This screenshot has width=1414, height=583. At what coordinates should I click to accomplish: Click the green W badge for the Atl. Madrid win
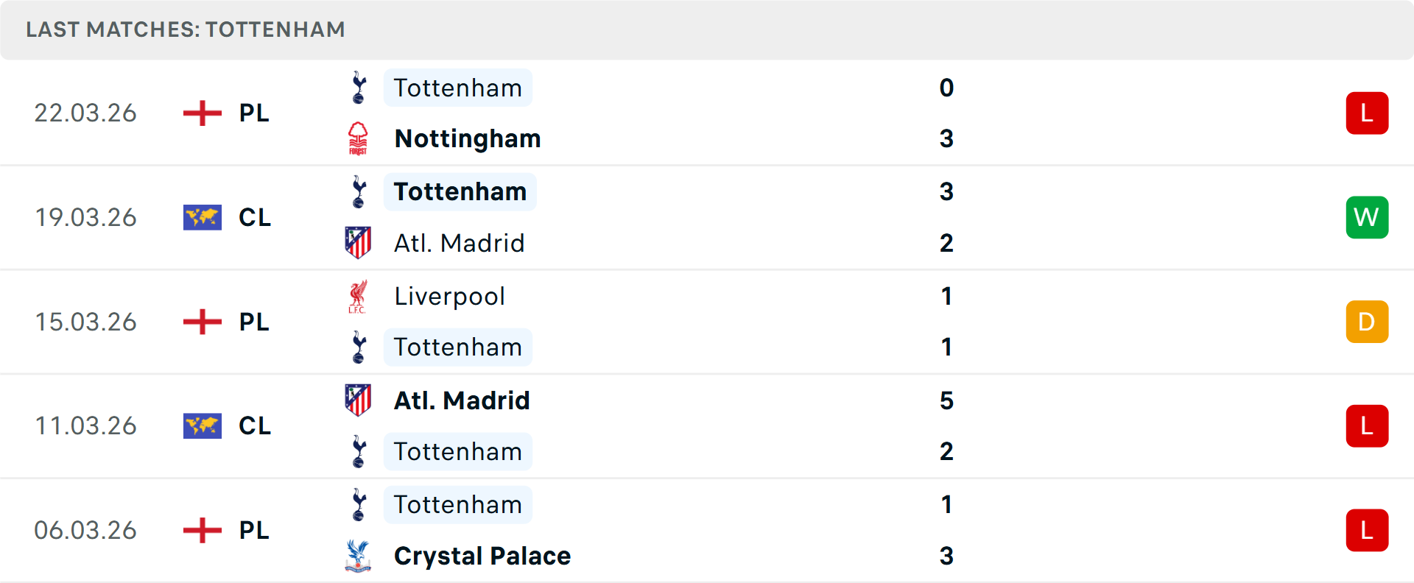(1367, 217)
